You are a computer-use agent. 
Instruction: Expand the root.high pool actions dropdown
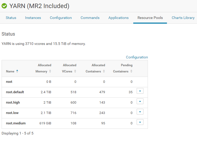pyautogui.click(x=140, y=102)
